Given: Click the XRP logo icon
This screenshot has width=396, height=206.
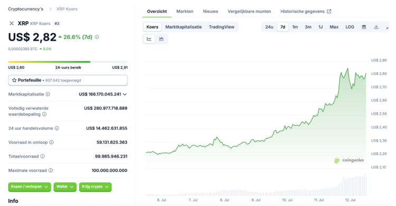Looking at the screenshot, I should pos(12,24).
